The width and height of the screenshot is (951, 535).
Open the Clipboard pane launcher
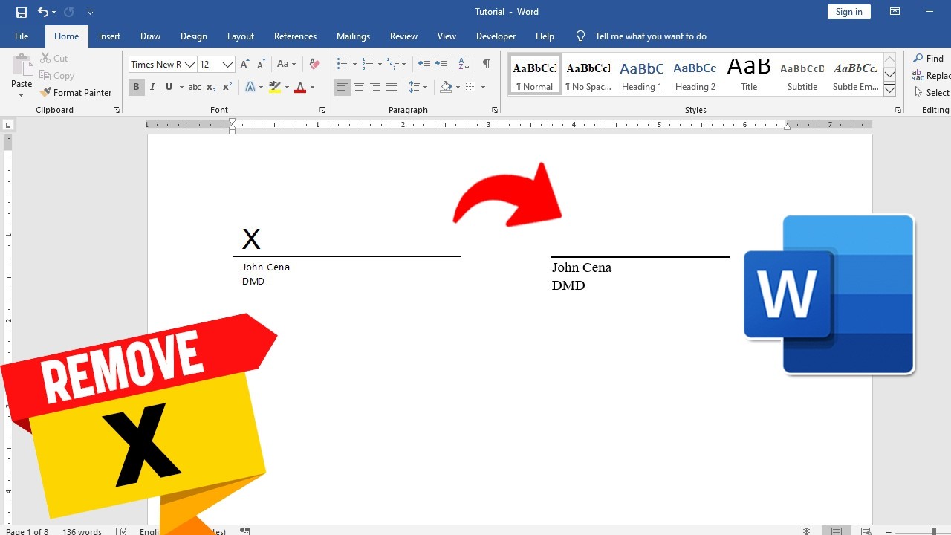coord(117,110)
